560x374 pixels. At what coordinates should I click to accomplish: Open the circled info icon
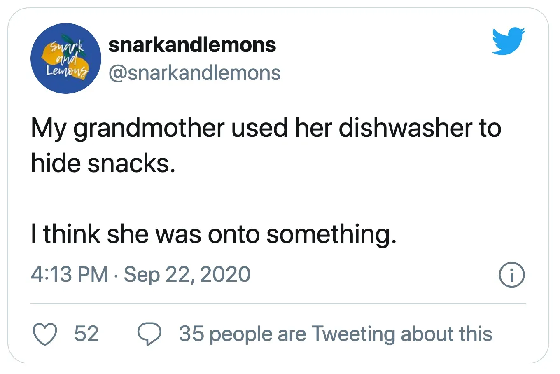coord(512,275)
